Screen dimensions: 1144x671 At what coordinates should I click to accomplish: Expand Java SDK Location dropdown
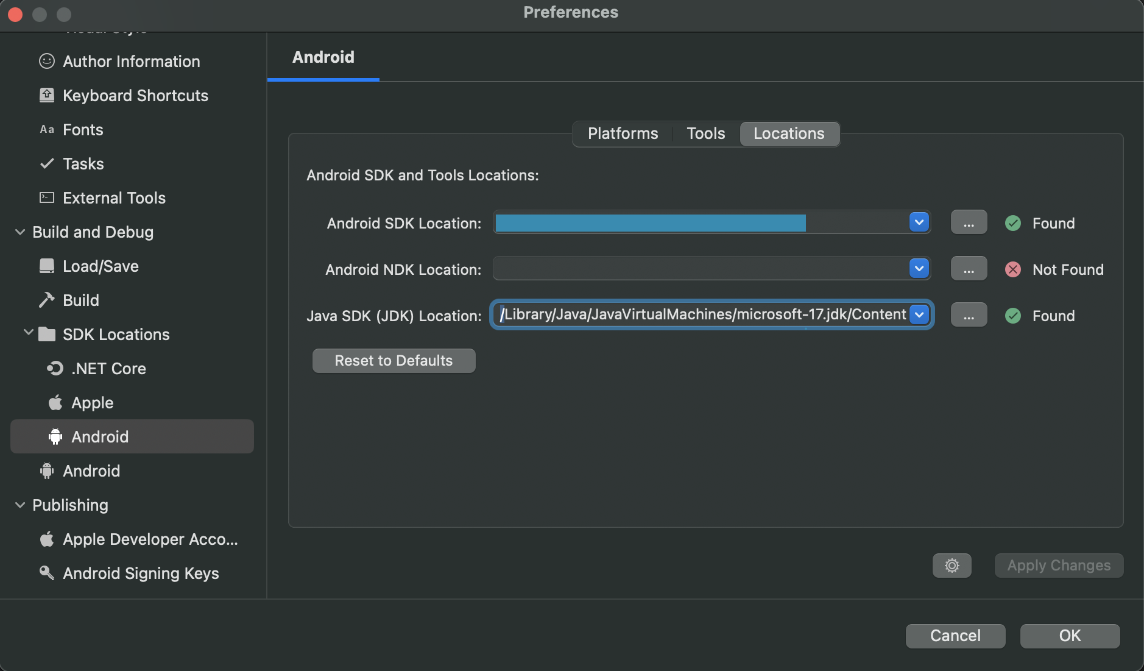click(919, 315)
